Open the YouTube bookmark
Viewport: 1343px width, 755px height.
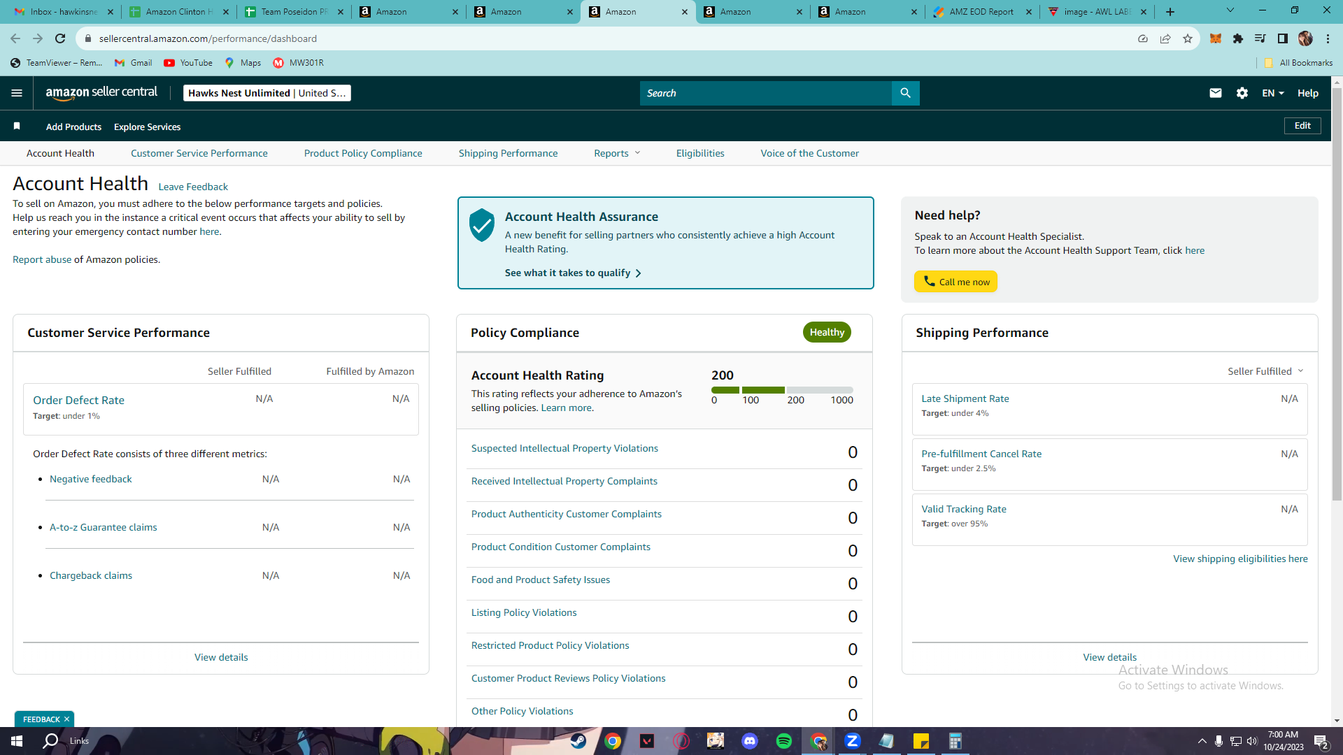point(188,63)
